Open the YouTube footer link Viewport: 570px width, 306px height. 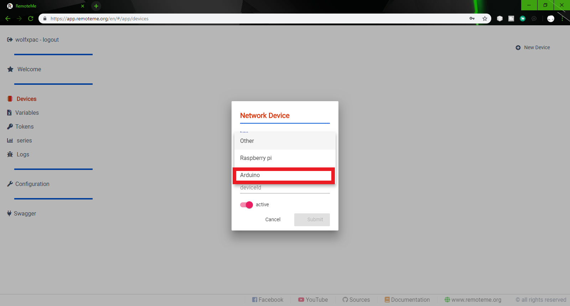(x=317, y=300)
